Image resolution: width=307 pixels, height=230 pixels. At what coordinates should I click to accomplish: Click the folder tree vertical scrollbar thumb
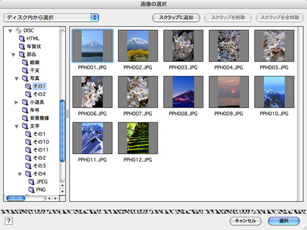tap(62, 131)
